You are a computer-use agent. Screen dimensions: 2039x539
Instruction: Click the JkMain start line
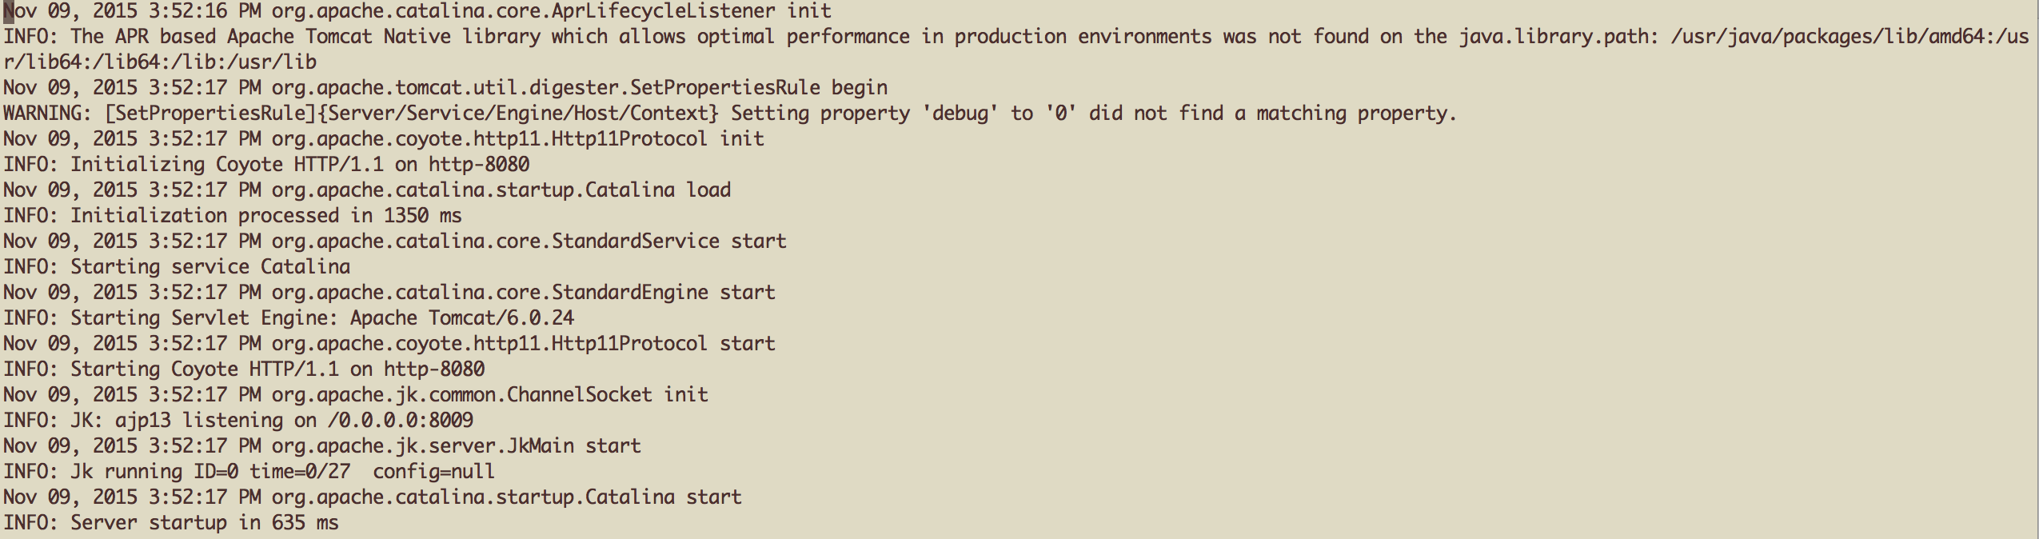[x=321, y=446]
